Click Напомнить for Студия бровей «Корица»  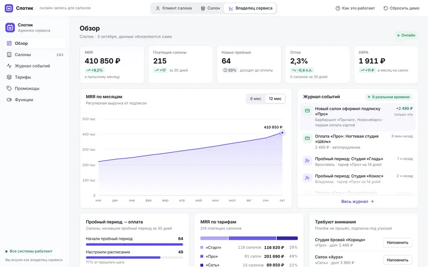point(398,242)
